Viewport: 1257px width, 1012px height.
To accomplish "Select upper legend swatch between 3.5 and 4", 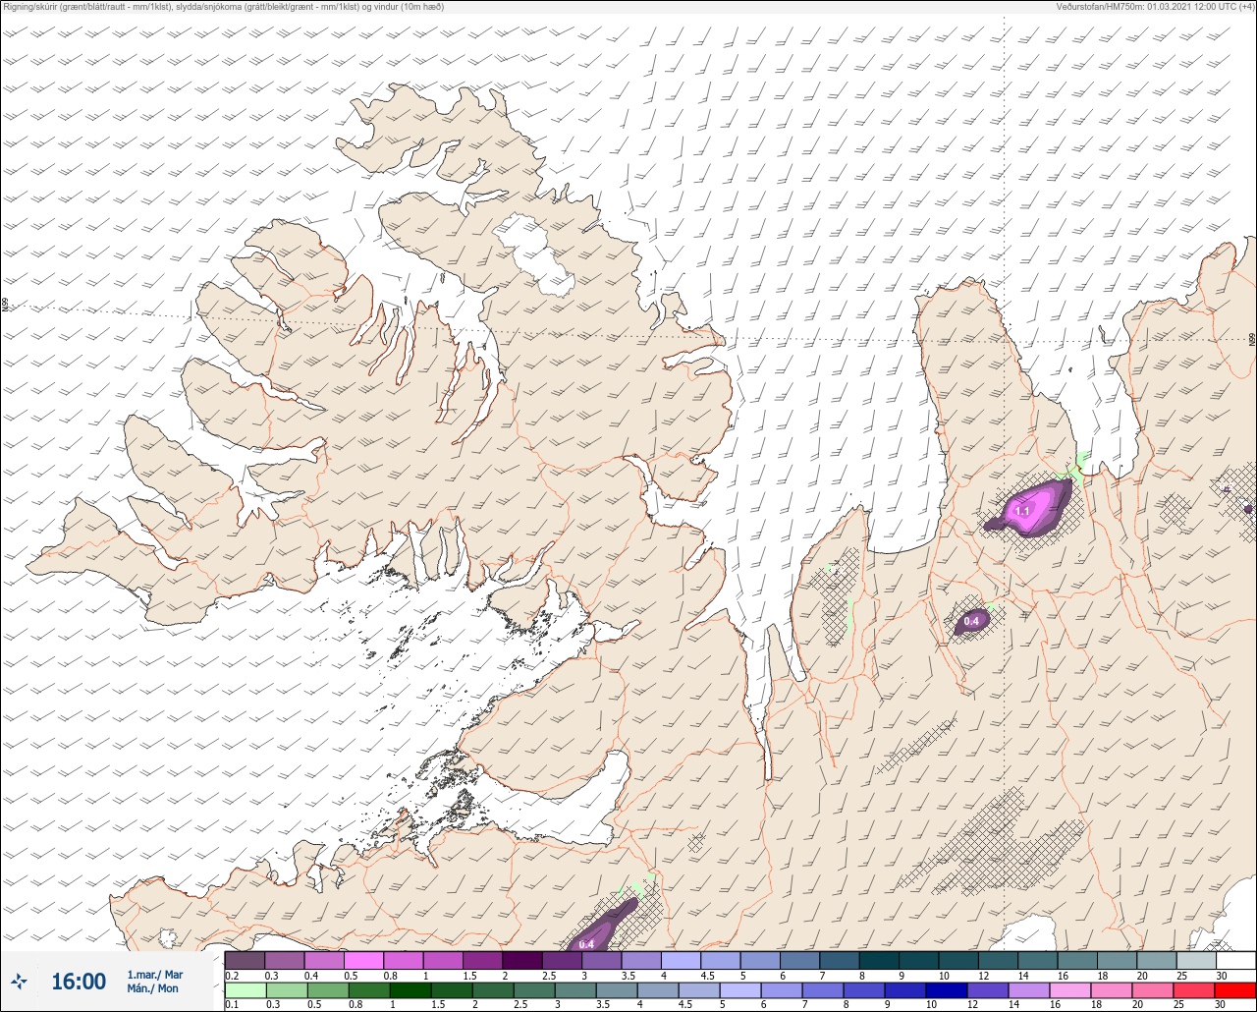I will coord(640,960).
